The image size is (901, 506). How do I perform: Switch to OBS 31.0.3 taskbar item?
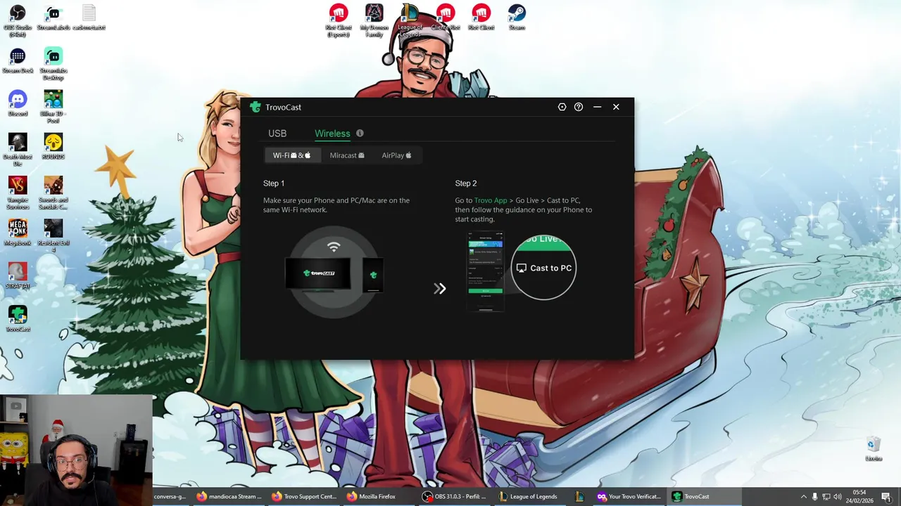pos(455,496)
